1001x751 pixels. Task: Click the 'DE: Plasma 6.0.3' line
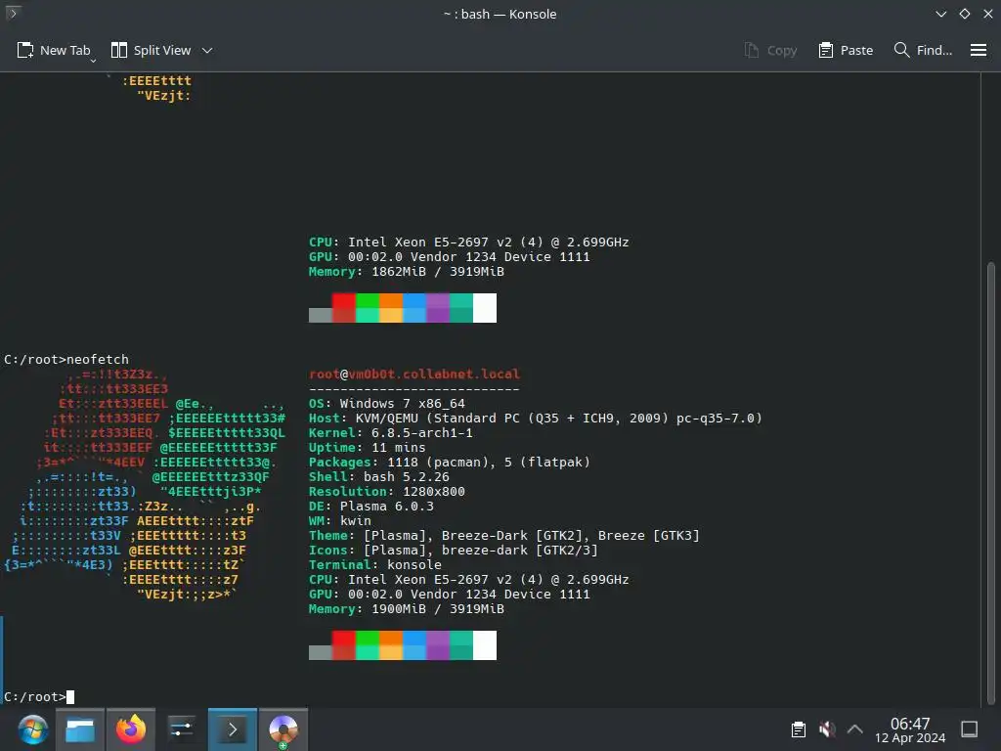(x=370, y=507)
